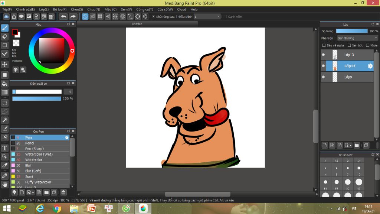Select the Pencil brush
The width and height of the screenshot is (380, 214).
(40, 143)
